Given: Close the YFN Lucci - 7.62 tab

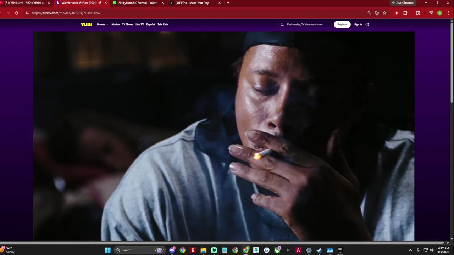Looking at the screenshot, I should (x=49, y=3).
